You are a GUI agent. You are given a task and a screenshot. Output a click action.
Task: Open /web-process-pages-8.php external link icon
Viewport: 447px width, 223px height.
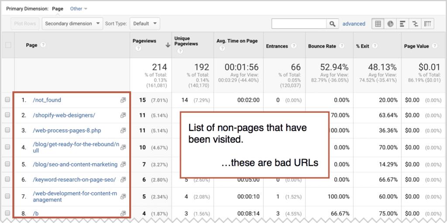point(123,130)
